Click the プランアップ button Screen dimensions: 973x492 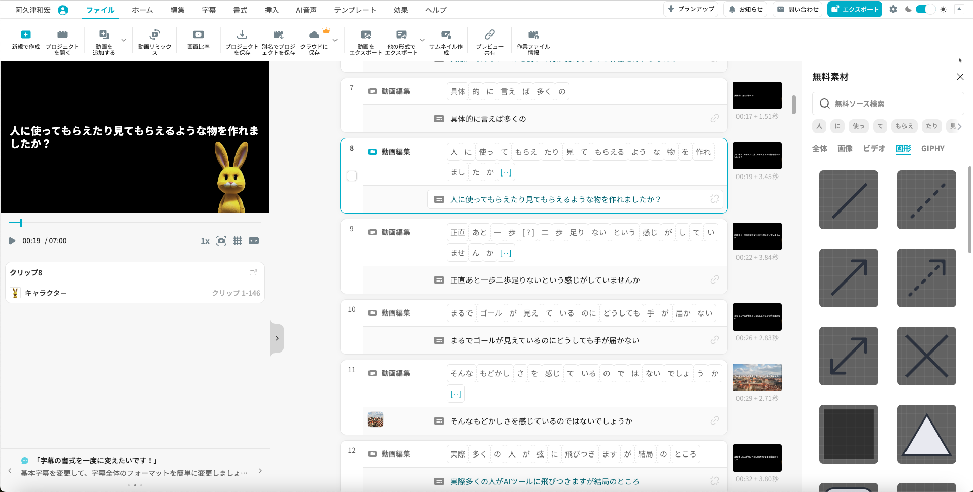[691, 9]
